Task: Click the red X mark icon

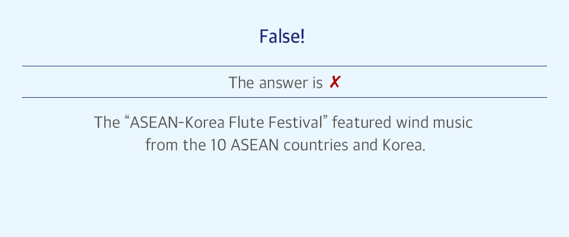Action: pyautogui.click(x=334, y=82)
